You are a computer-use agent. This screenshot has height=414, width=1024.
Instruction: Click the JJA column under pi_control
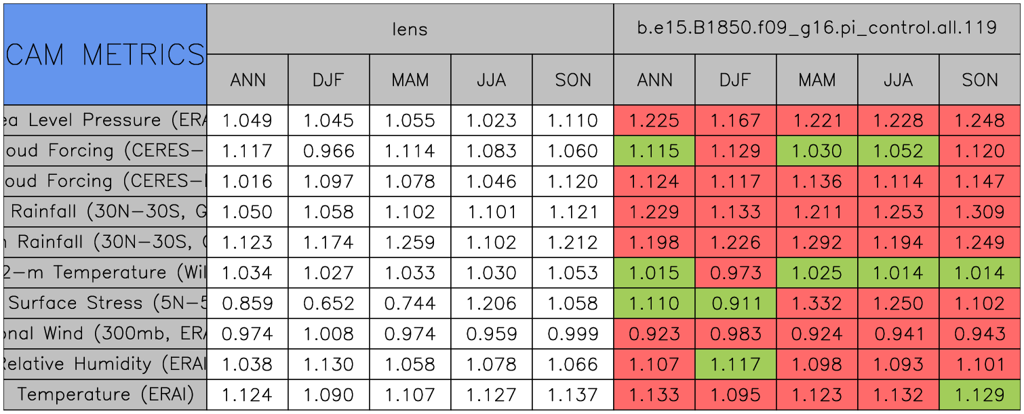pos(898,80)
